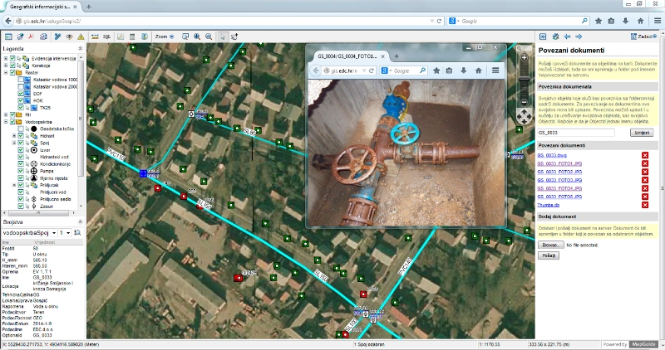Collapse the Raster layer group
The width and height of the screenshot is (665, 350).
pos(6,72)
